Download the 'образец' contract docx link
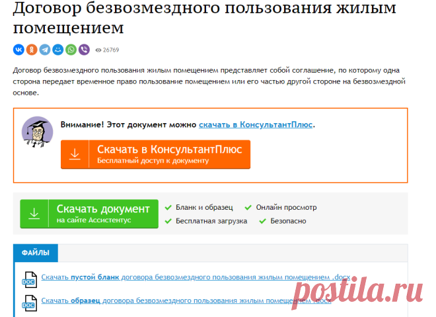Viewport: 436px width, 317px height. 186,300
